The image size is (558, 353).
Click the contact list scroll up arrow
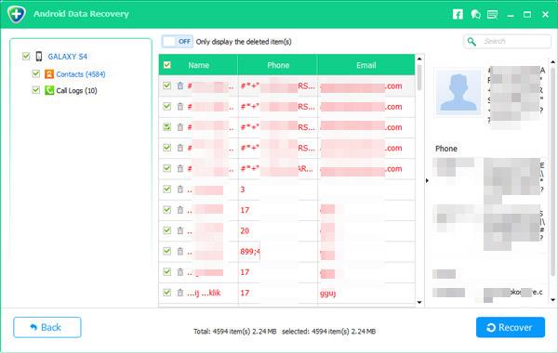tap(419, 59)
